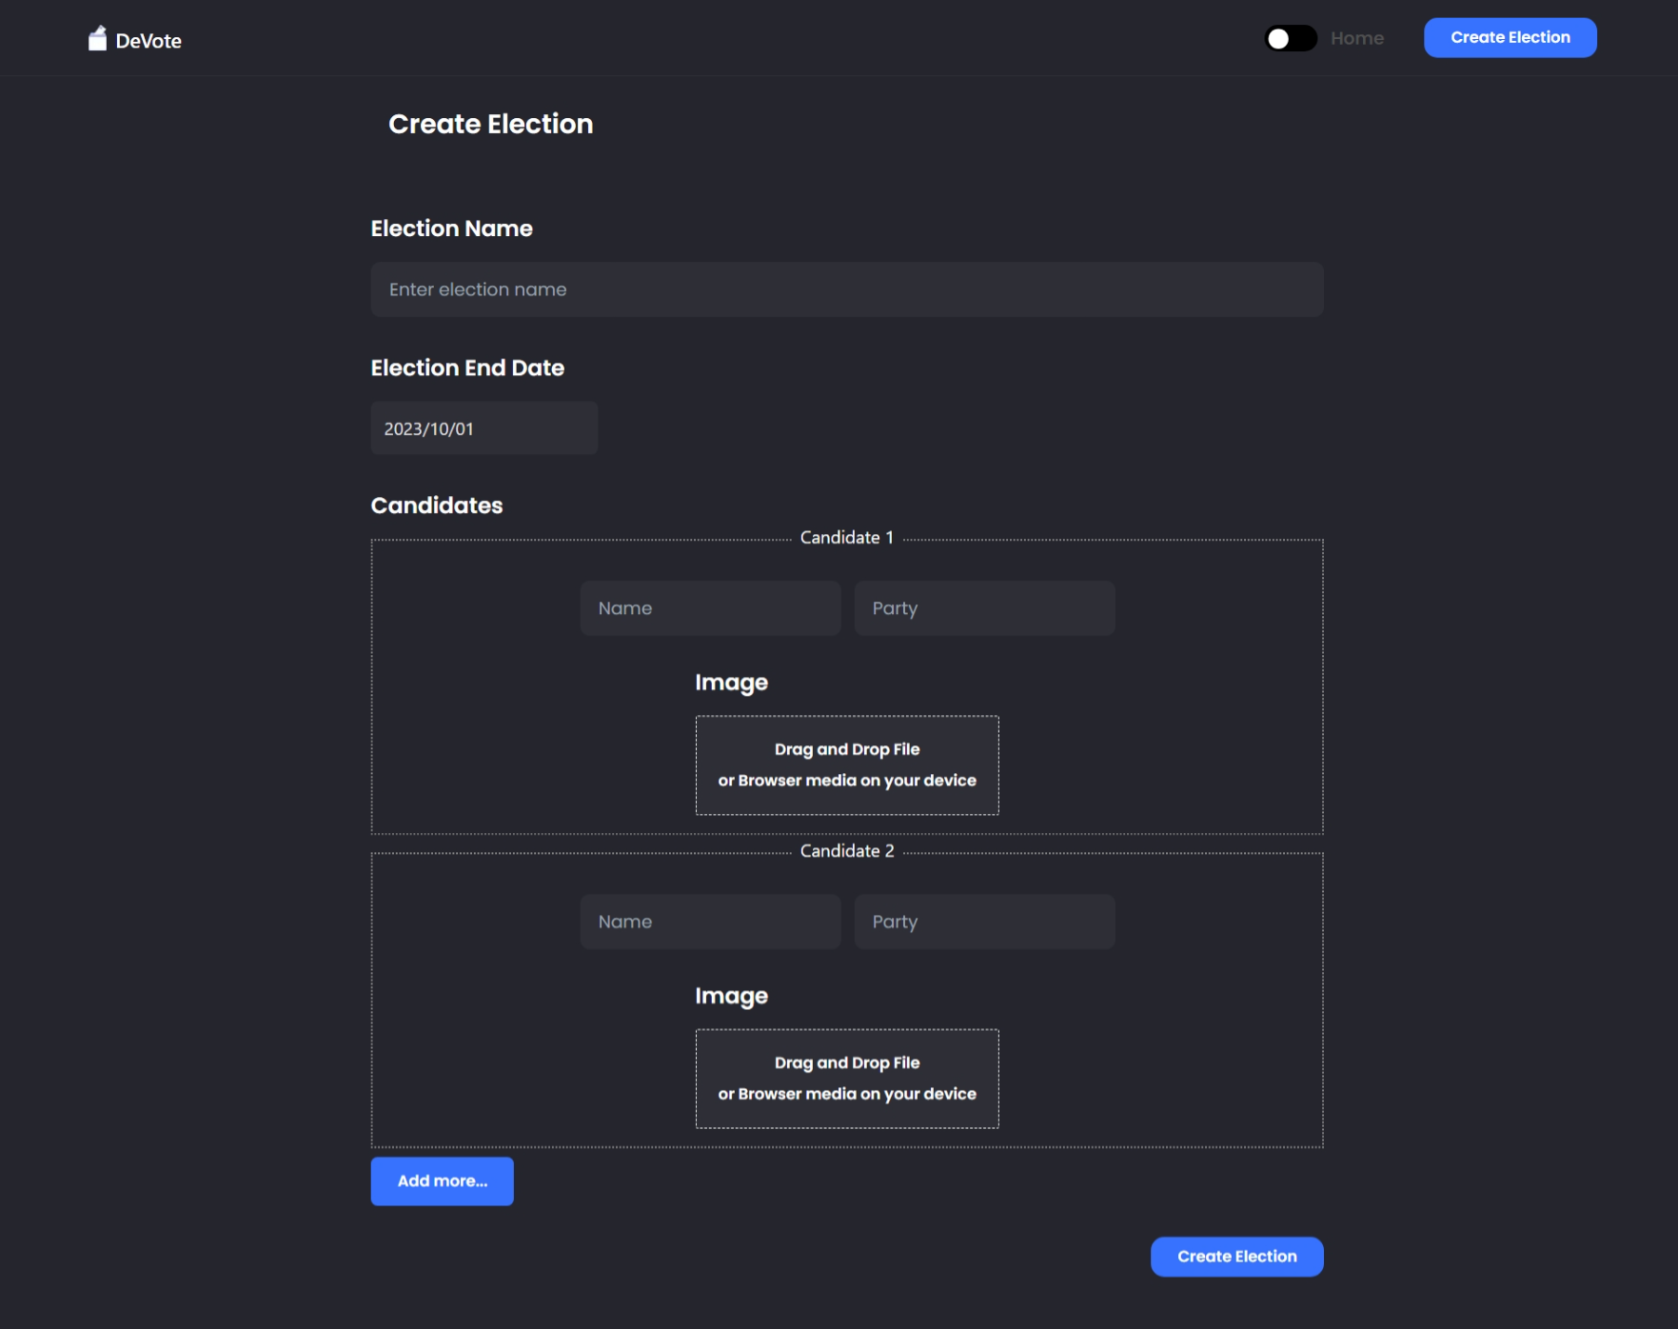Click the Create Election page heading
This screenshot has width=1678, height=1329.
[490, 124]
